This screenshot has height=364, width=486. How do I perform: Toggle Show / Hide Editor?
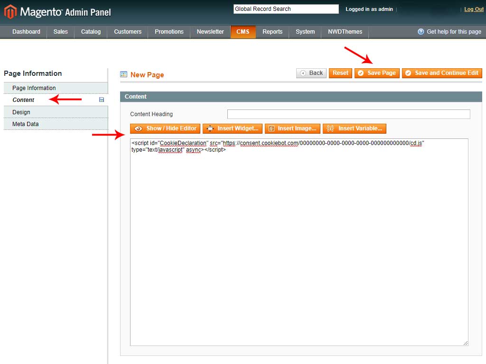tap(165, 128)
